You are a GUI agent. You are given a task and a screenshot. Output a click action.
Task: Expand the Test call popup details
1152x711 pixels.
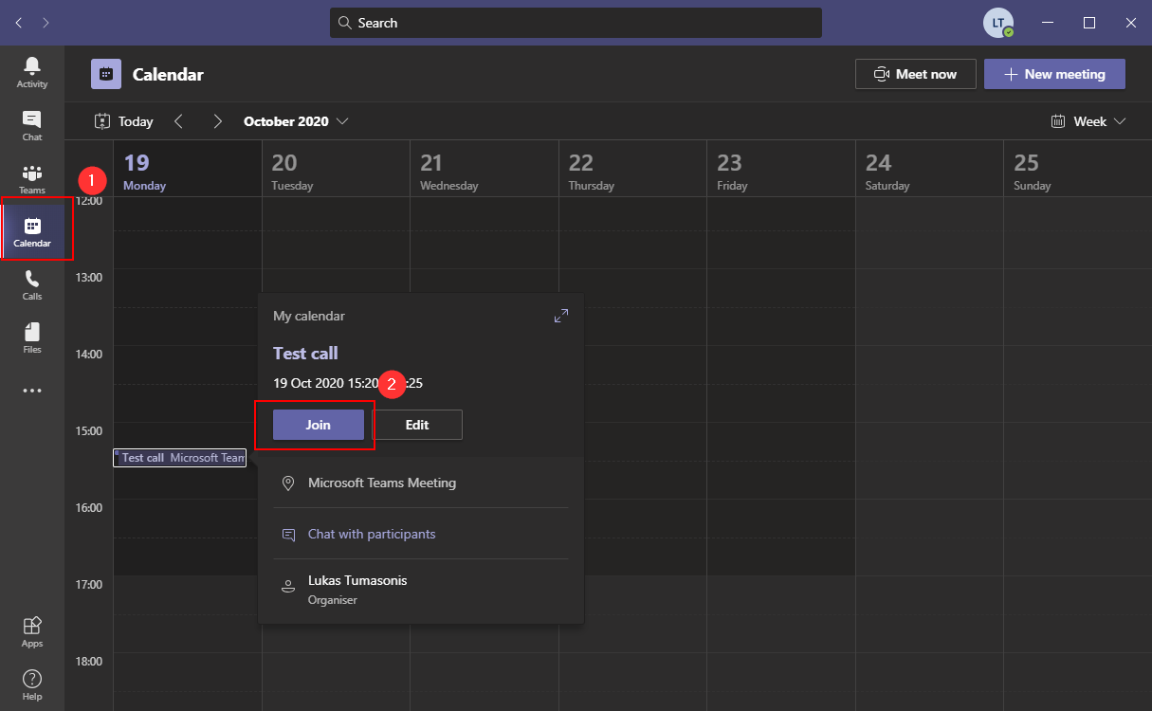pos(561,316)
